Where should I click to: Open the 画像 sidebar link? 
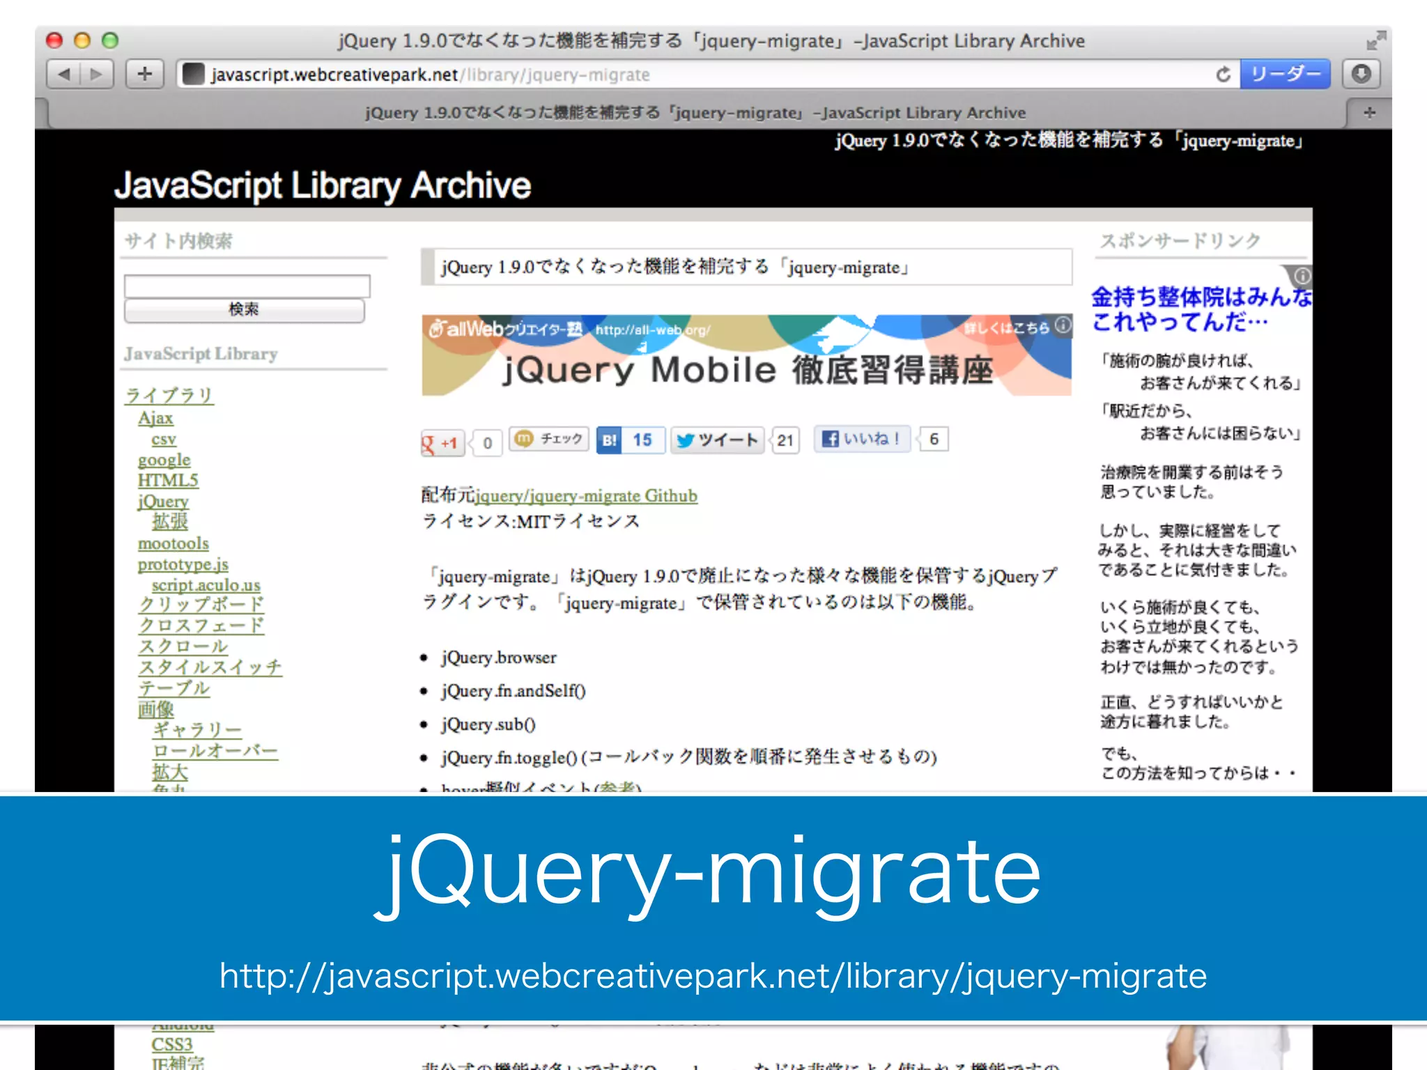[x=156, y=709]
